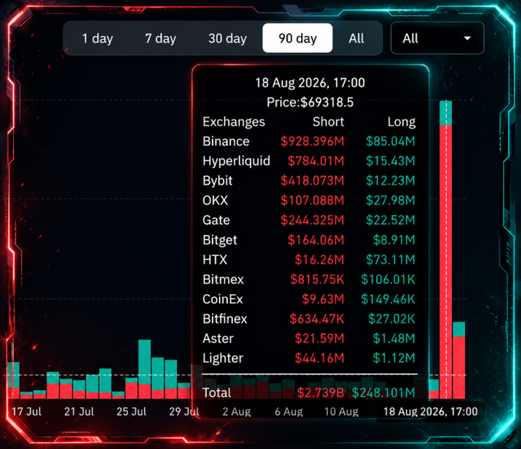Click Gate short value $244.325M
This screenshot has width=521, height=449.
(x=313, y=220)
